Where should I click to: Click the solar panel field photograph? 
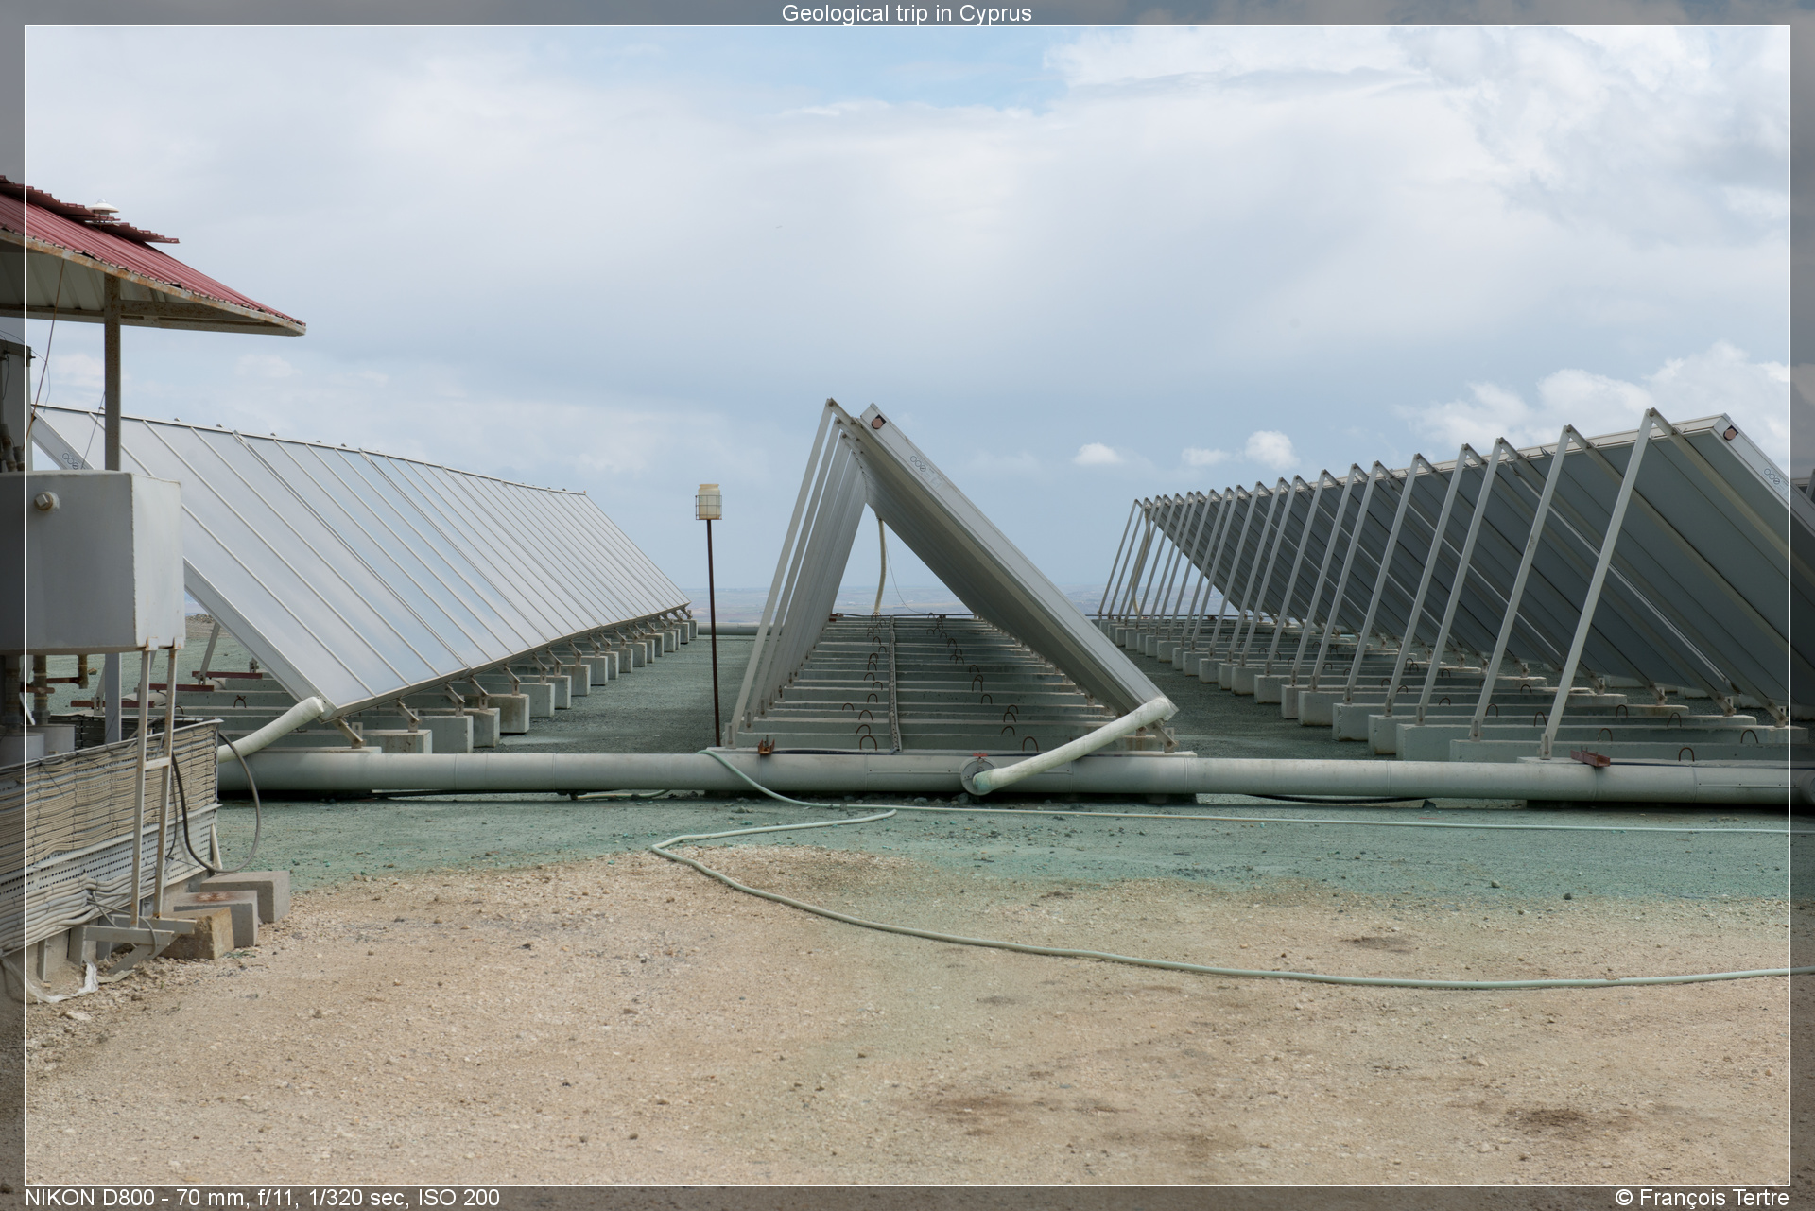[907, 605]
